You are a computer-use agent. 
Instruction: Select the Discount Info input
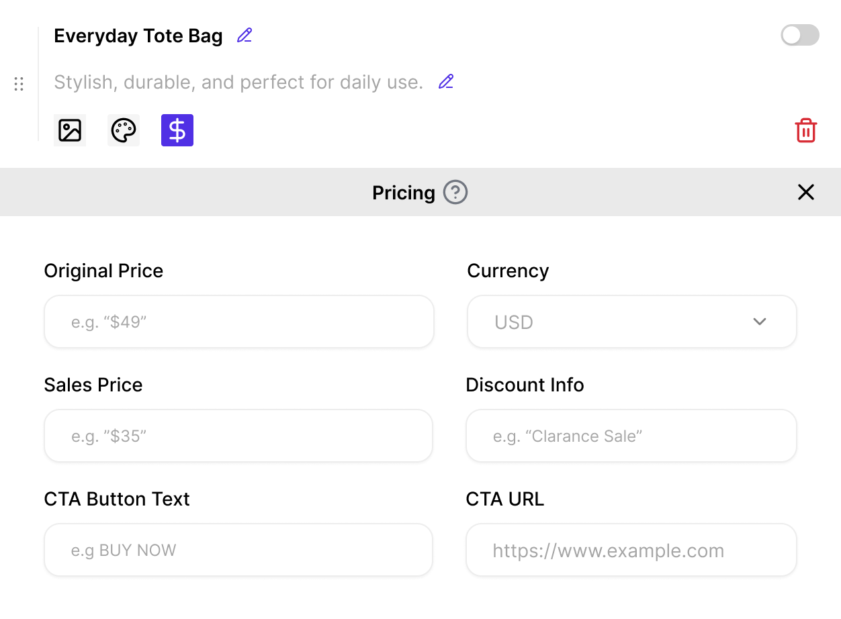(631, 436)
